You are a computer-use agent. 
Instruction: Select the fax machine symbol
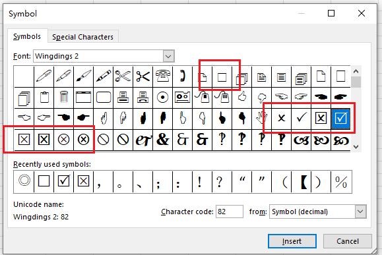[x=143, y=98]
